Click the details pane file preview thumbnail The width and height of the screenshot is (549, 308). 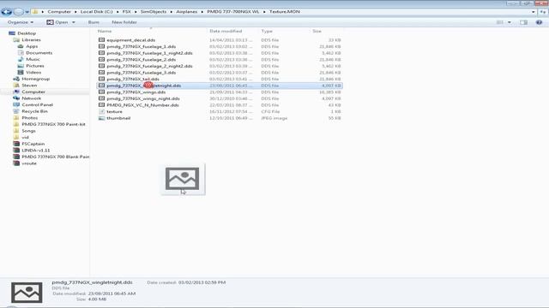click(x=27, y=293)
